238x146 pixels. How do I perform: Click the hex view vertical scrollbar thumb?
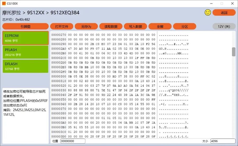(234, 52)
